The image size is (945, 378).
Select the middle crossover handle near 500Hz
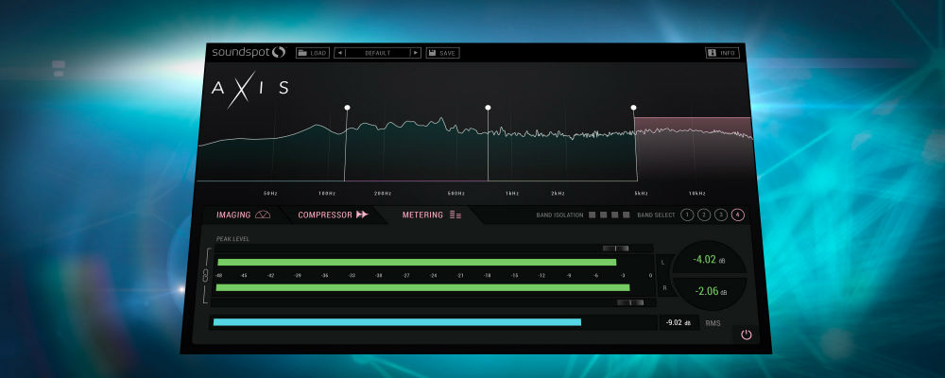tap(489, 108)
